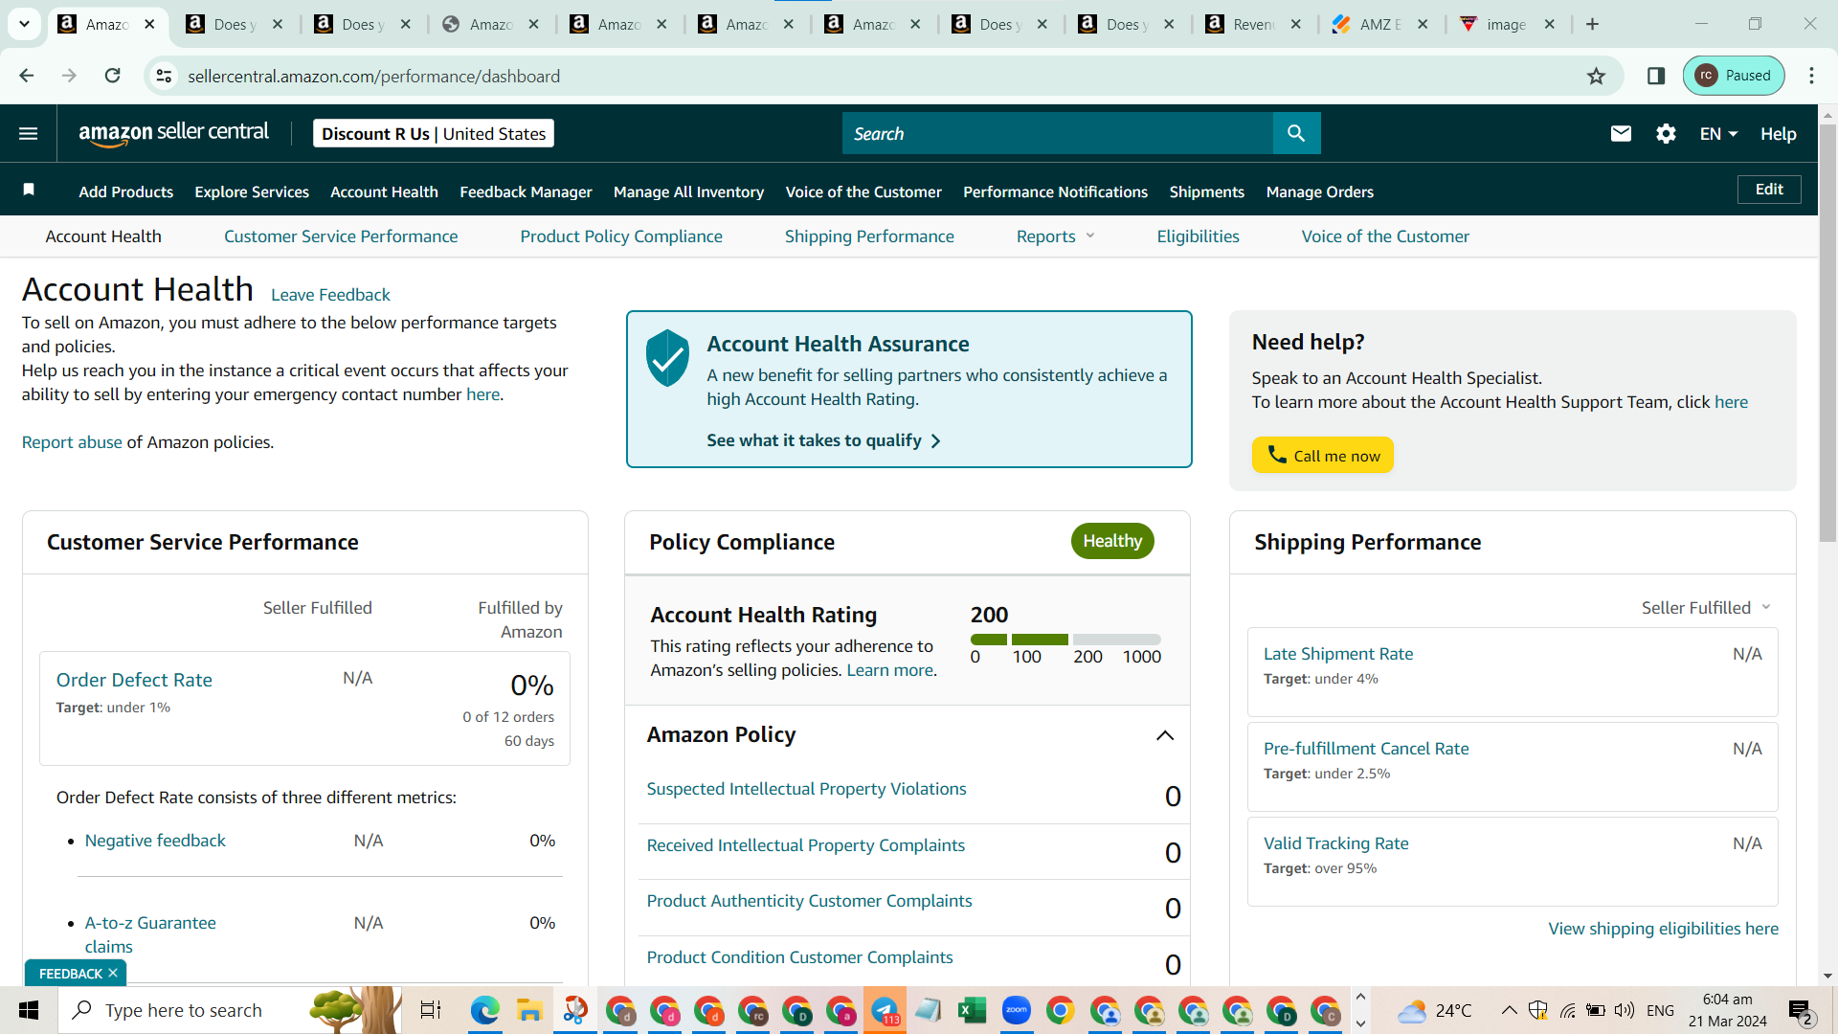Open the Customer Service Performance tab

click(x=341, y=236)
